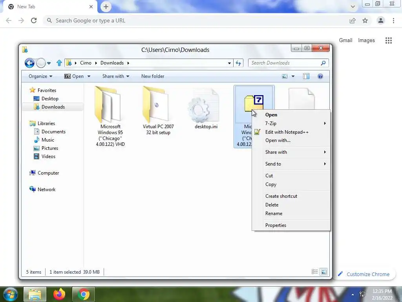The image size is (402, 302).
Task: Click the blue Up folder arrow
Action: [59, 63]
